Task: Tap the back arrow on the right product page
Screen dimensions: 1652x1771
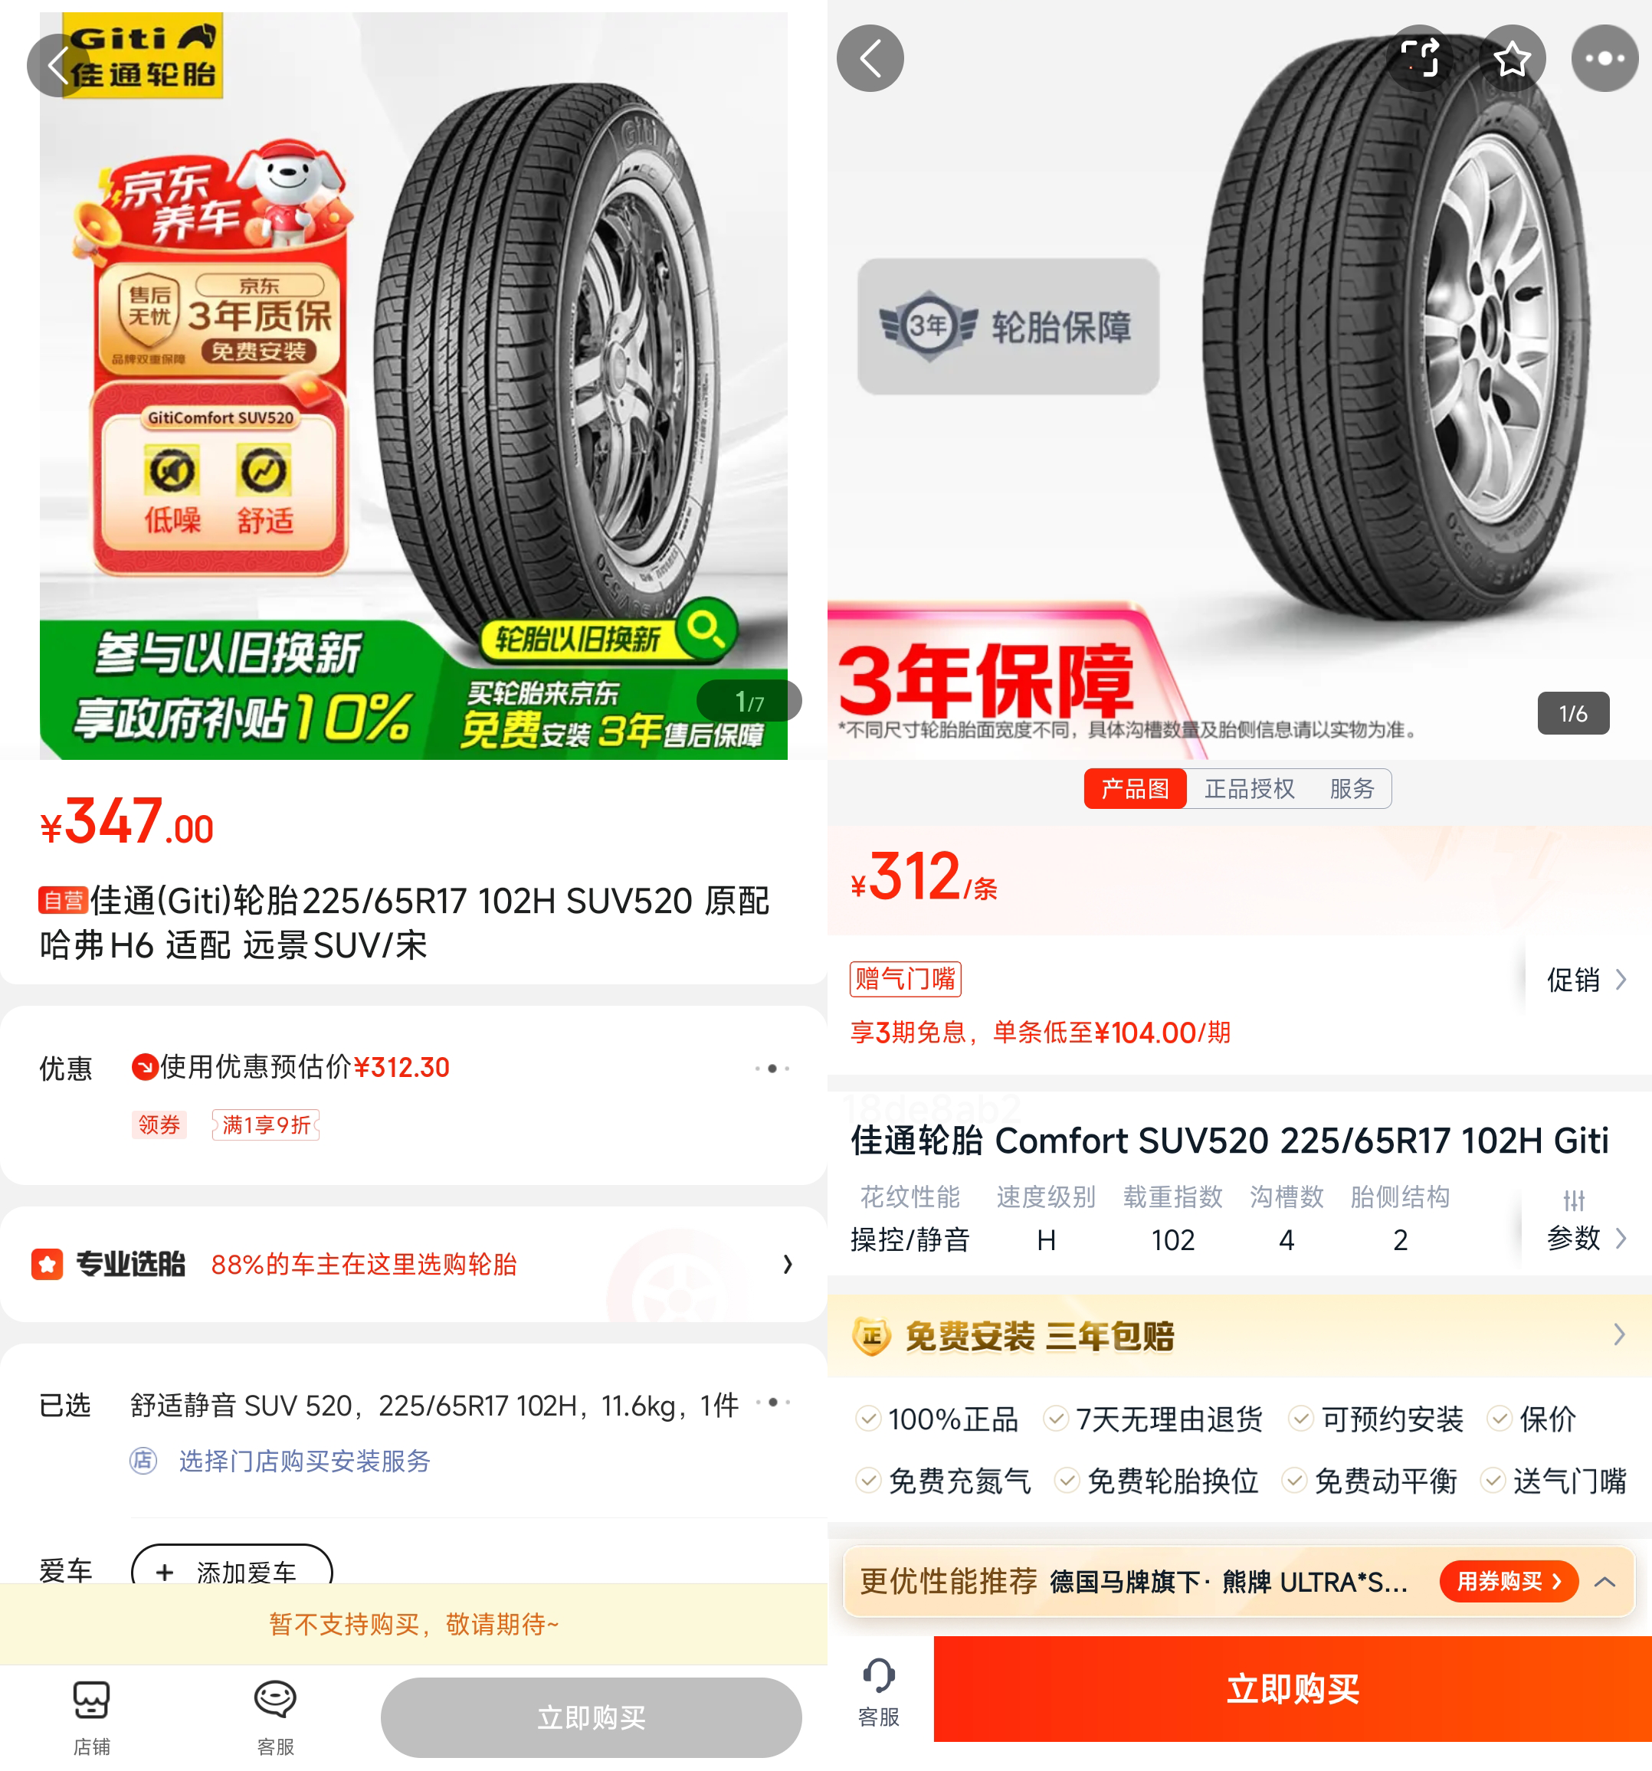Action: (870, 59)
